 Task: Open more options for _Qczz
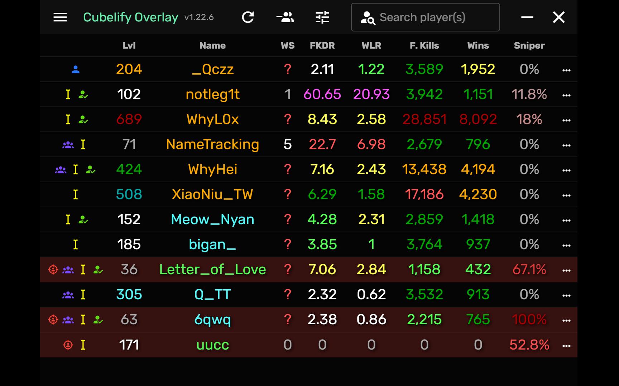pyautogui.click(x=566, y=70)
